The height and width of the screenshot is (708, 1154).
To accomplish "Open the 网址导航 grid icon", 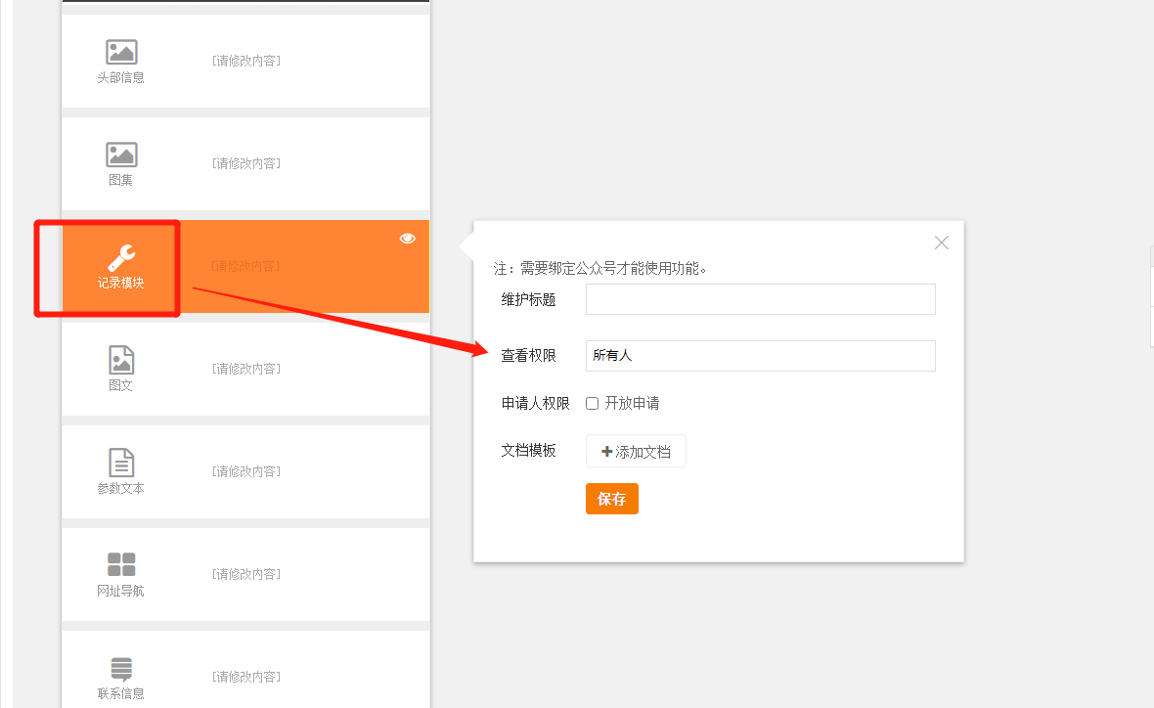I will tap(121, 564).
